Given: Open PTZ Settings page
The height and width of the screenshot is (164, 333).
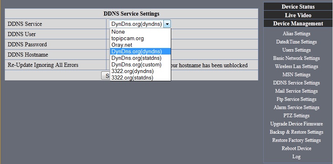Looking at the screenshot, I should point(297,116).
